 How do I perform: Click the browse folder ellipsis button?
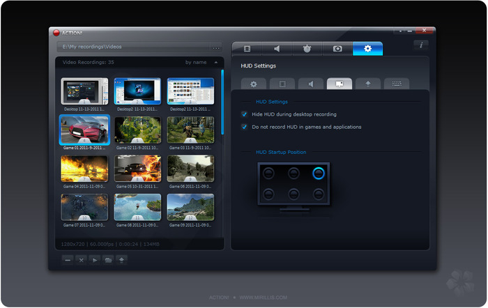[216, 47]
